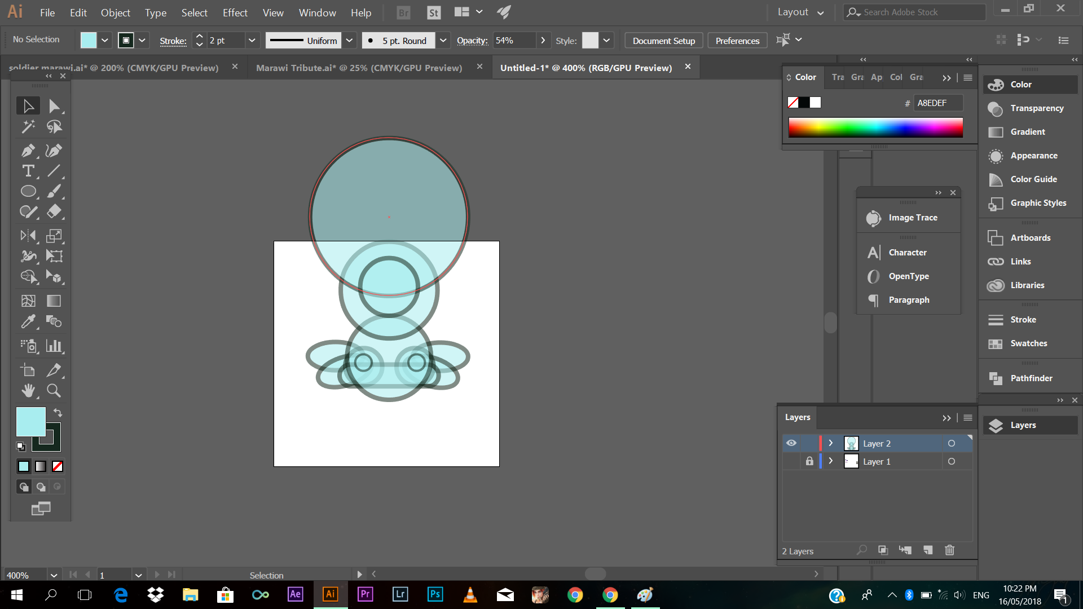The height and width of the screenshot is (609, 1083).
Task: Select the Artboard tool
Action: (x=28, y=370)
